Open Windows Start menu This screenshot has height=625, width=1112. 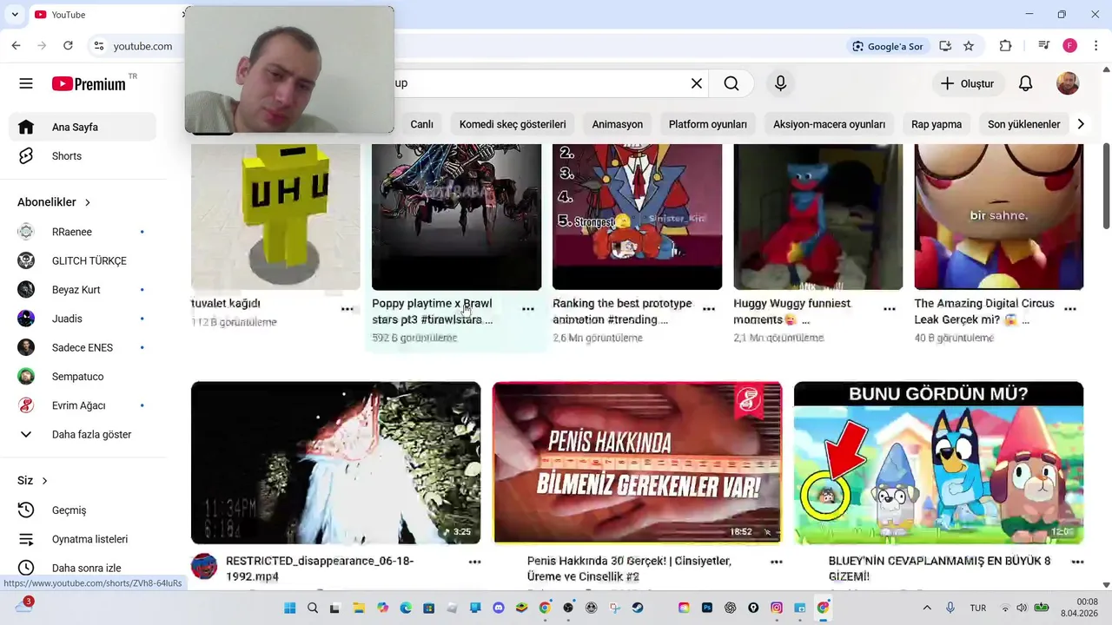(x=289, y=608)
